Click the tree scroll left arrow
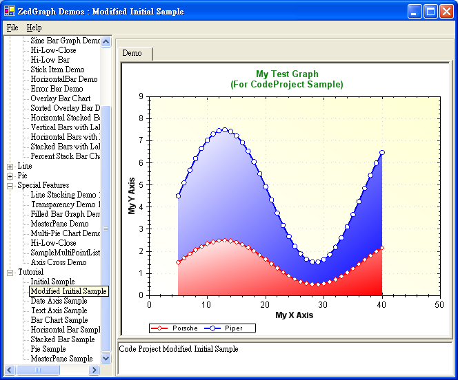Screen dimensions: 458x380 9,370
